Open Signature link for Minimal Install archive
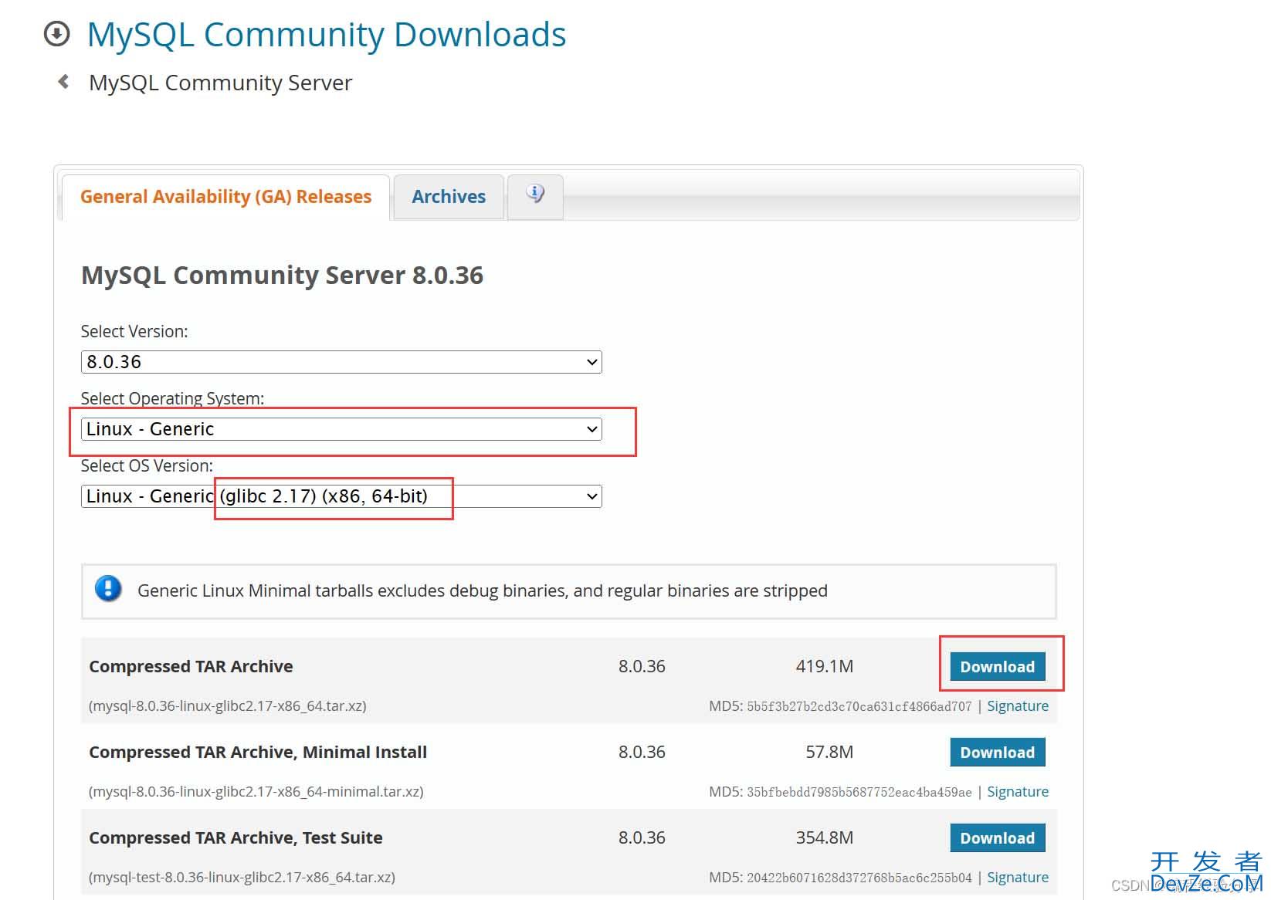Screen dimensions: 1271x900 click(x=1018, y=792)
